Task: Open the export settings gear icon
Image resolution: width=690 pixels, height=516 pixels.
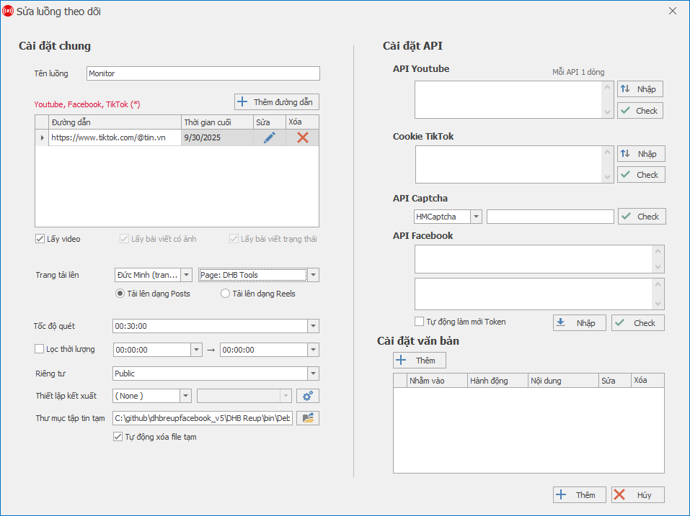Action: (x=308, y=396)
